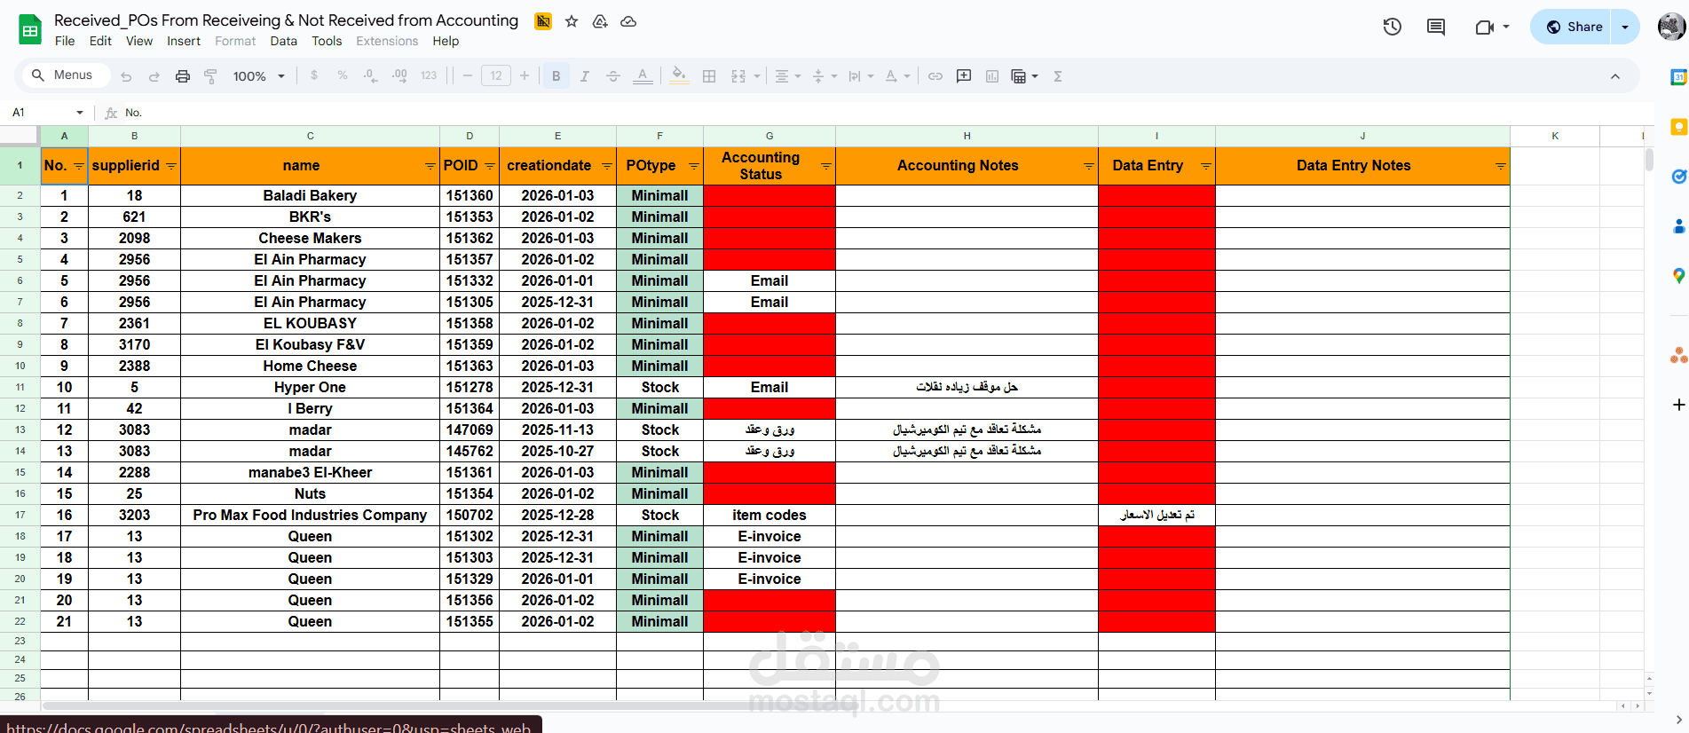
Task: Click the font size field
Action: pos(496,76)
